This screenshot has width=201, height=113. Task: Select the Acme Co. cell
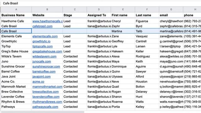pos(16,82)
